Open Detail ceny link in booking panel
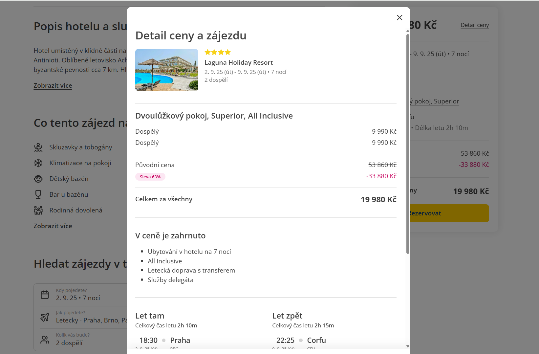Image resolution: width=539 pixels, height=354 pixels. coord(475,25)
